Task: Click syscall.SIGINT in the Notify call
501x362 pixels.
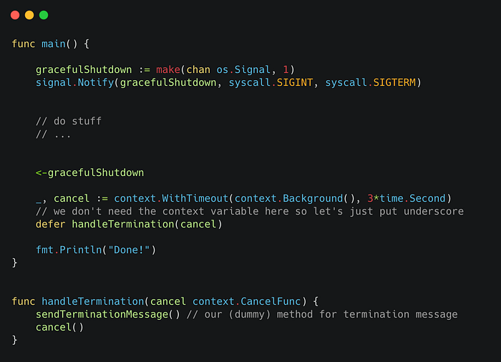Action: (271, 82)
